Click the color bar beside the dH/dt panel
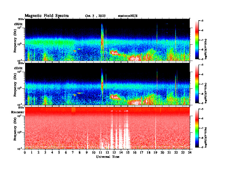Image resolution: width=226 pixels, height=175 pixels. (197, 40)
